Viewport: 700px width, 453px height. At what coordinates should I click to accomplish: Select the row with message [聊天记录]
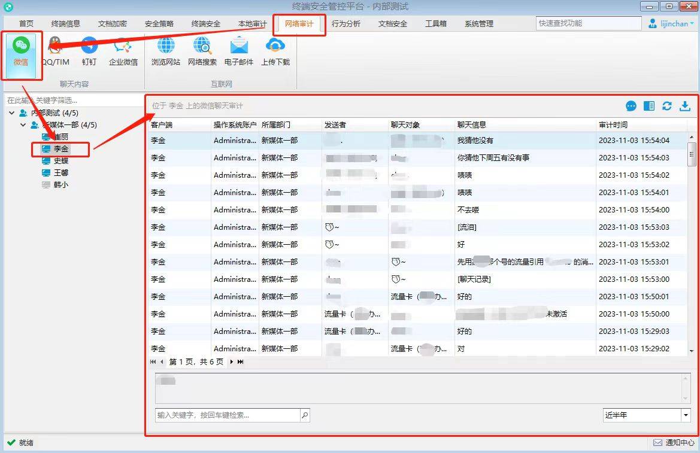tap(418, 279)
